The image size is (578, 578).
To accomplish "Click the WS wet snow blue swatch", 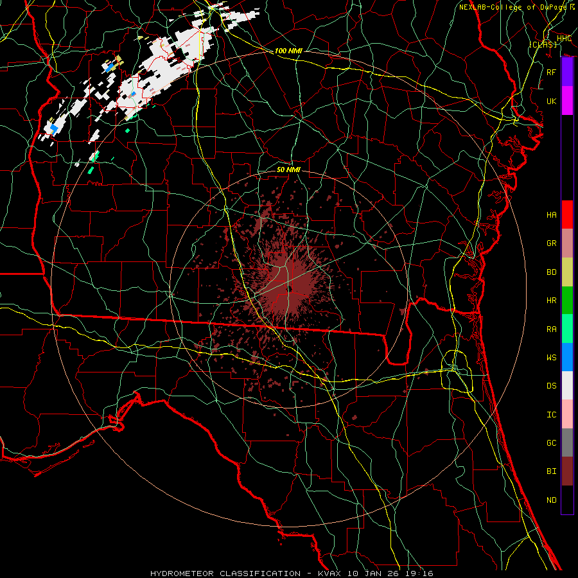I will [x=567, y=357].
